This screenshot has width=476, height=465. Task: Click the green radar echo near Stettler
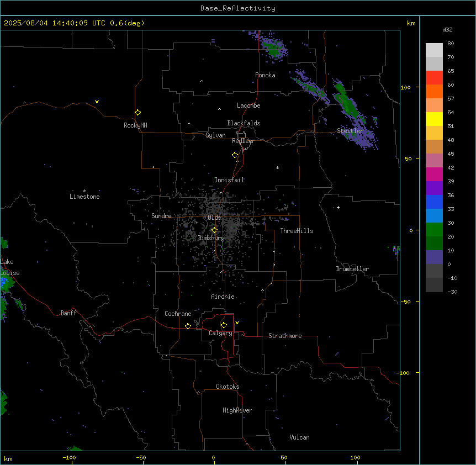coord(348,105)
